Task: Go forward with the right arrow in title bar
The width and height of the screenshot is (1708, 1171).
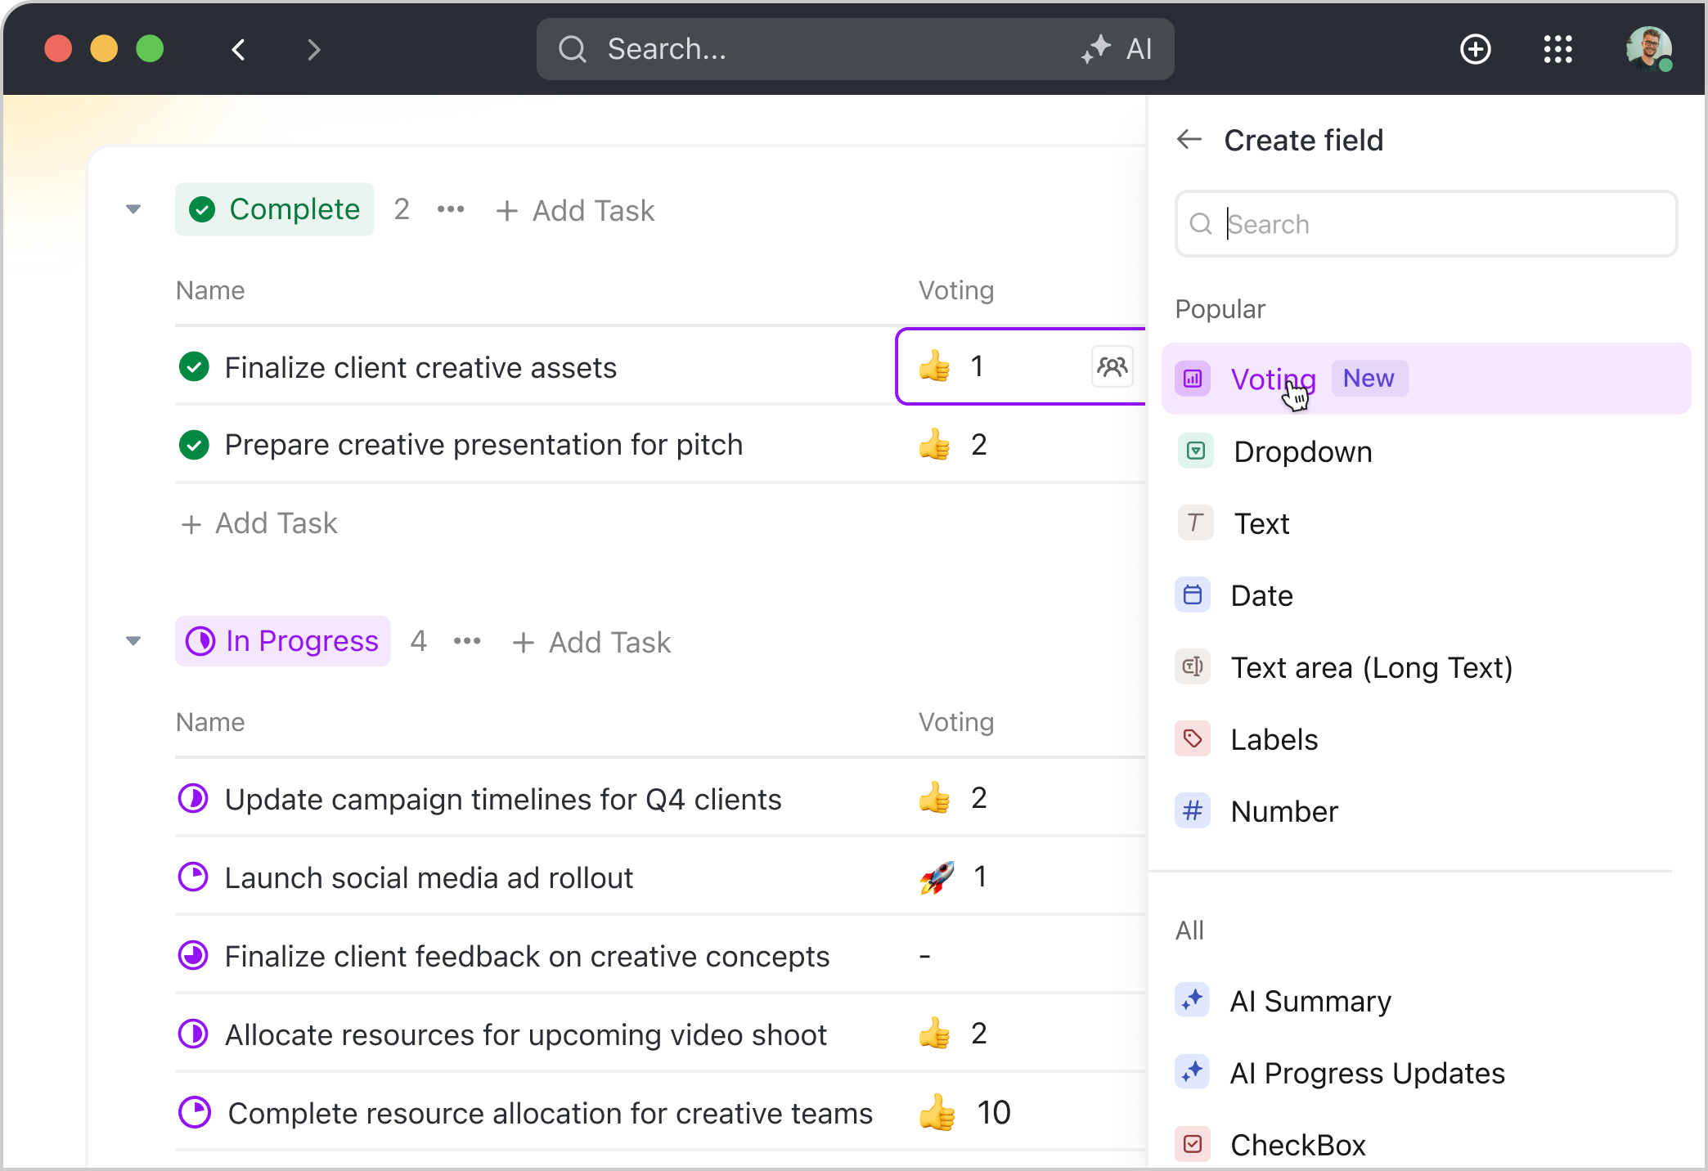Action: point(314,50)
